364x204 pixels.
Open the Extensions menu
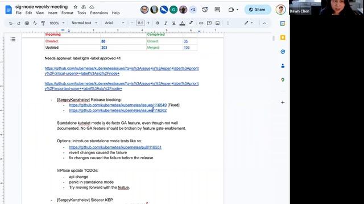(x=99, y=13)
